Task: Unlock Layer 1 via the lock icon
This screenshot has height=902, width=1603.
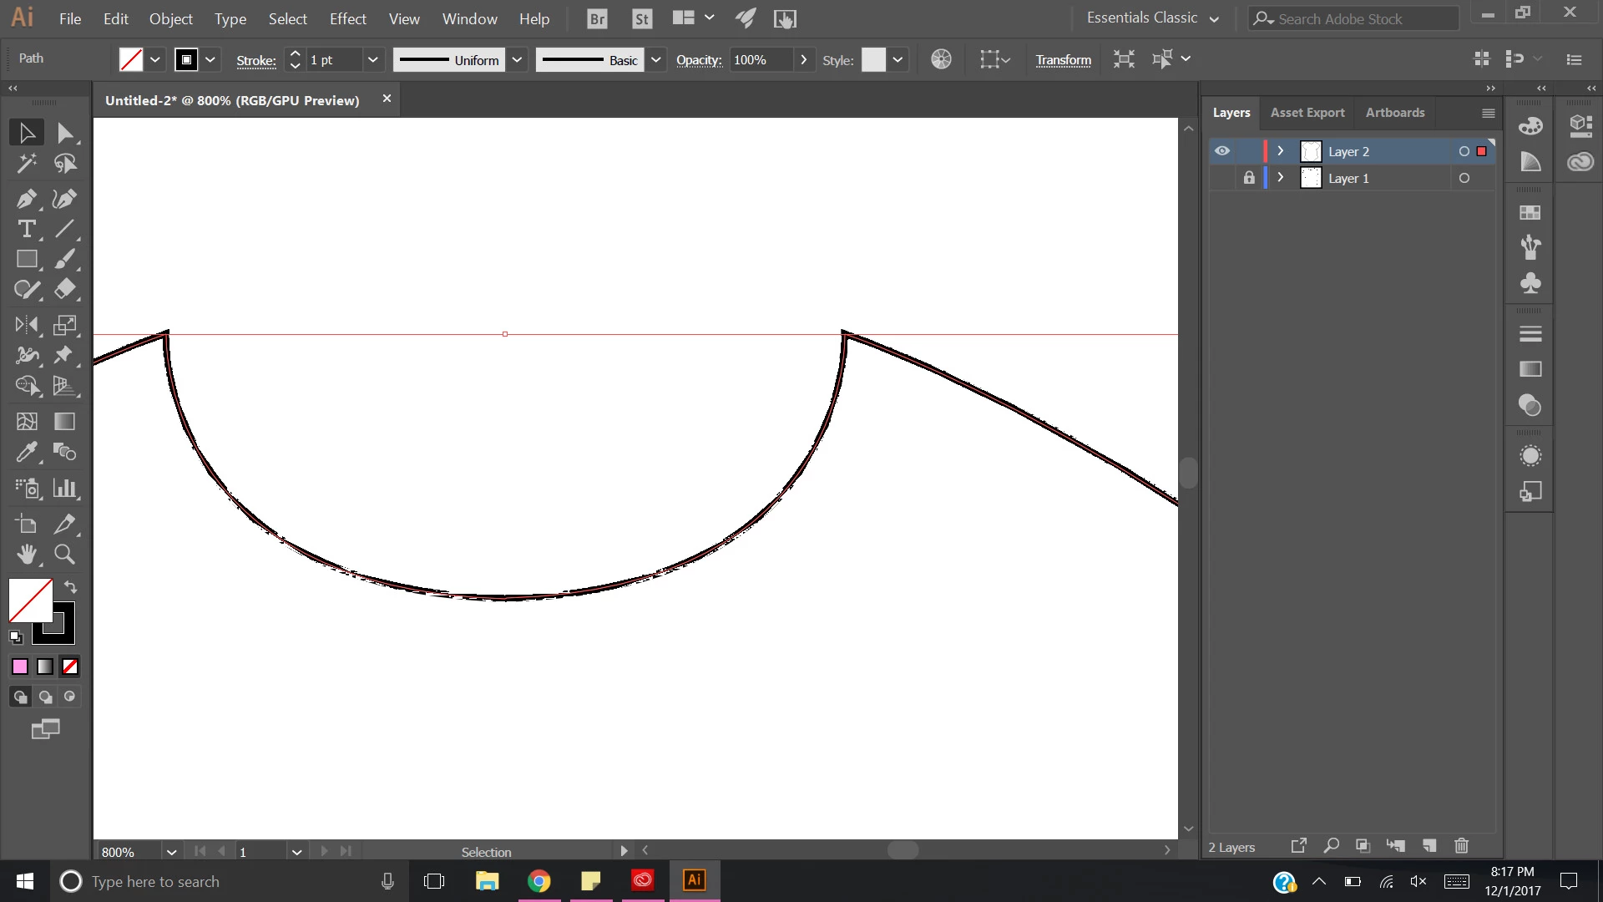Action: point(1249,178)
